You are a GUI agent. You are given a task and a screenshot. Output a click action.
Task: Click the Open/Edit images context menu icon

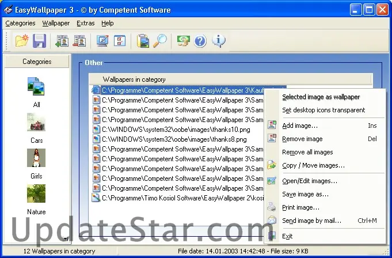coord(272,180)
